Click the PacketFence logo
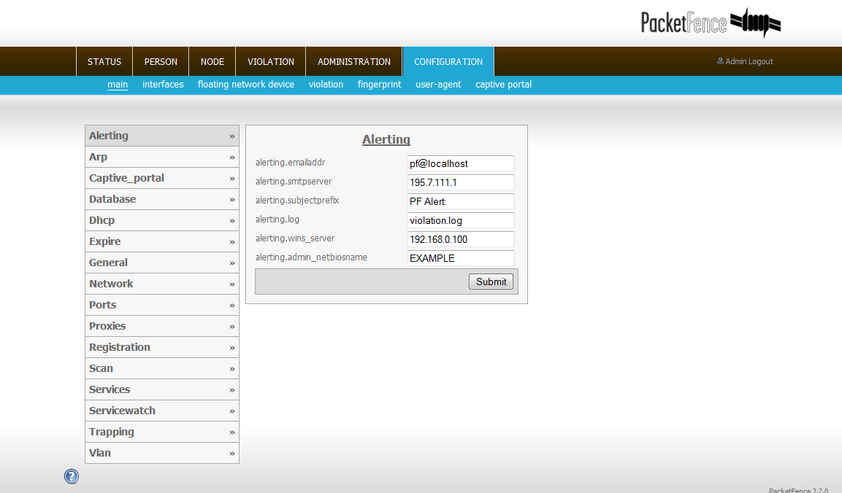842x493 pixels. pos(710,23)
